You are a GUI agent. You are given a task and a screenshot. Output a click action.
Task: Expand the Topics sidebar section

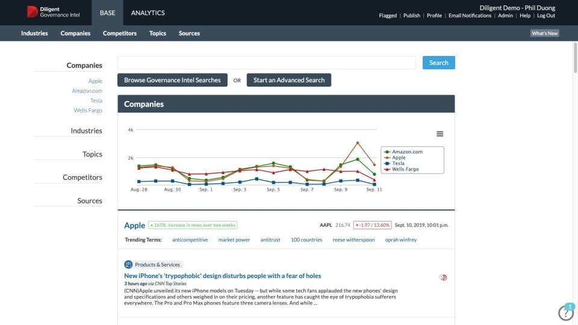click(x=92, y=154)
